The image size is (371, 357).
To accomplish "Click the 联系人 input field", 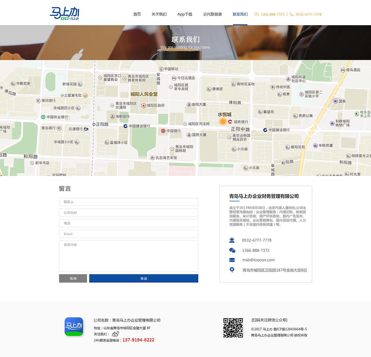I will (128, 202).
